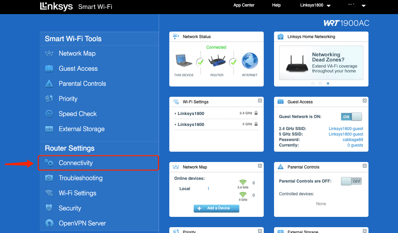Close the External Storage widget

[364, 231]
